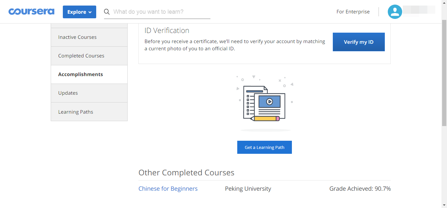This screenshot has height=208, width=447.
Task: Click the learning path illustration image
Action: (265, 103)
